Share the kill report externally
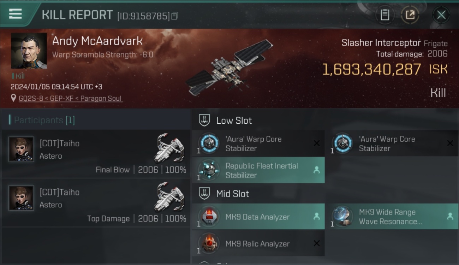 (410, 15)
